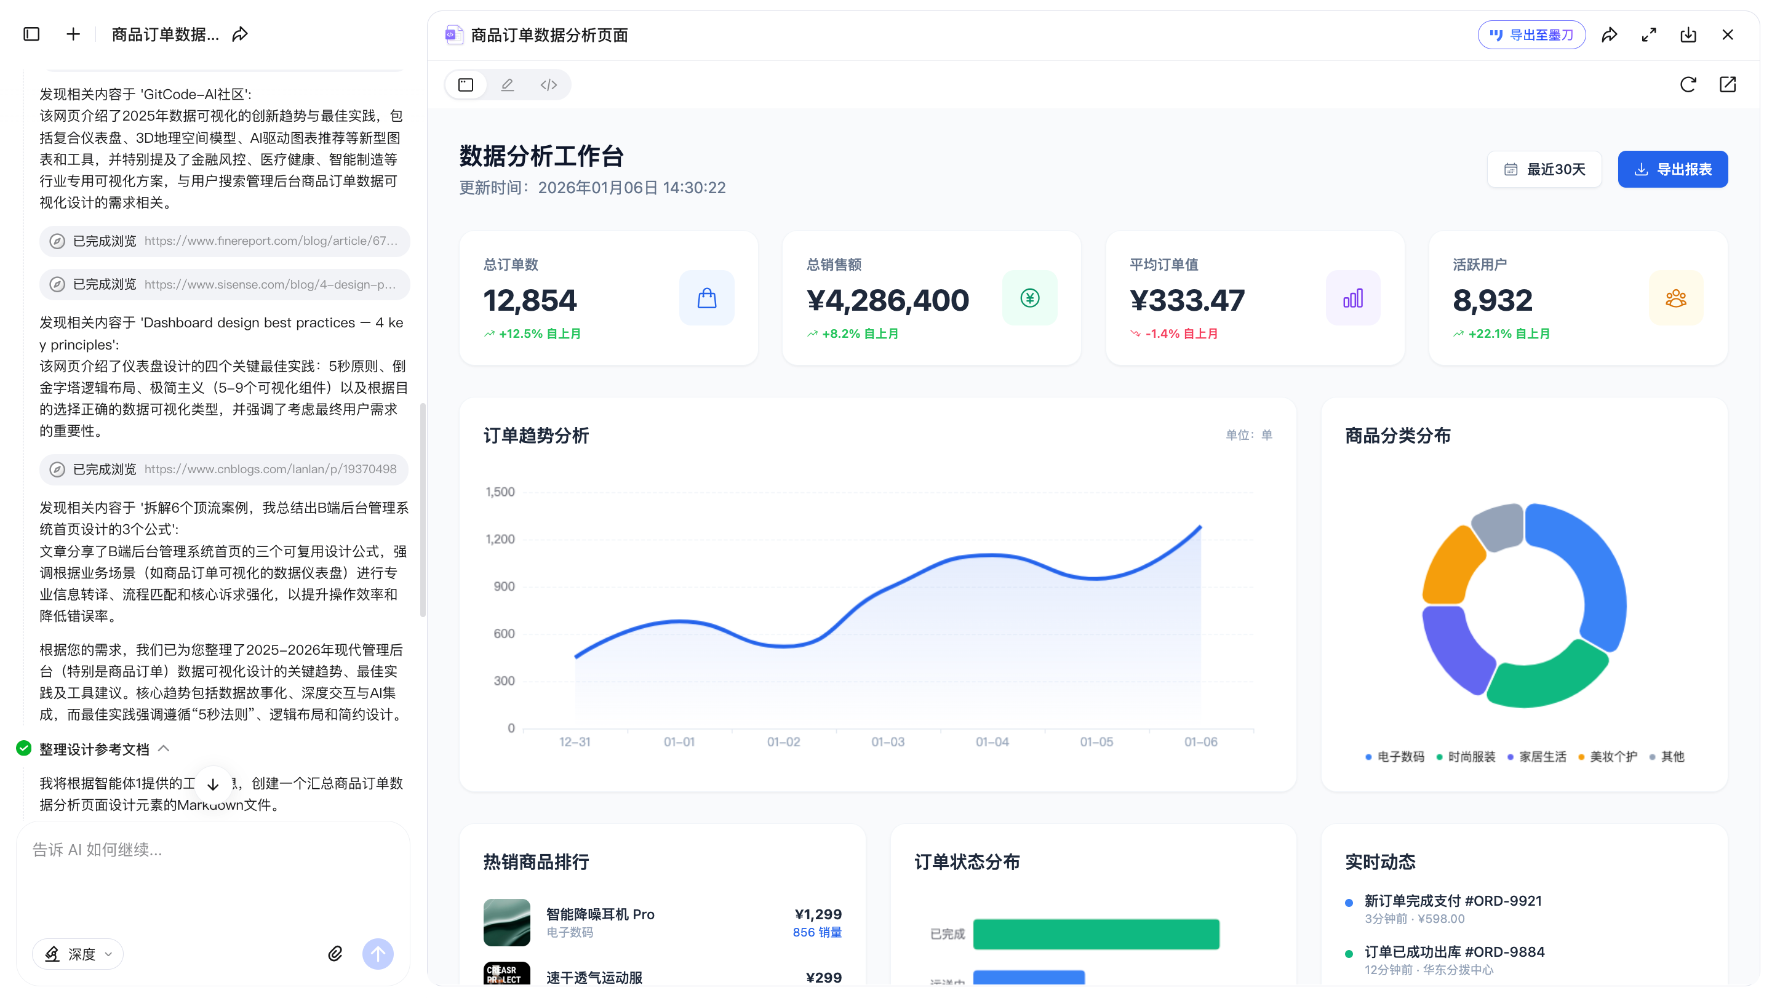Open preview in new window icon

click(1727, 84)
